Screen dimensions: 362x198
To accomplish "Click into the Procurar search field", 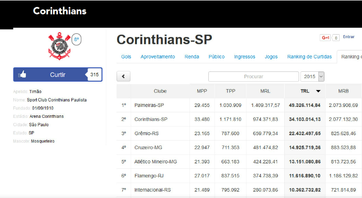I will (253, 77).
